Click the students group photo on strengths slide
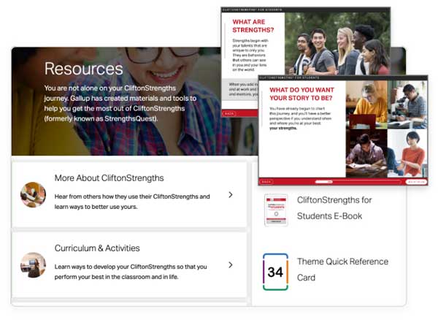This screenshot has height=320, width=438. [x=337, y=43]
